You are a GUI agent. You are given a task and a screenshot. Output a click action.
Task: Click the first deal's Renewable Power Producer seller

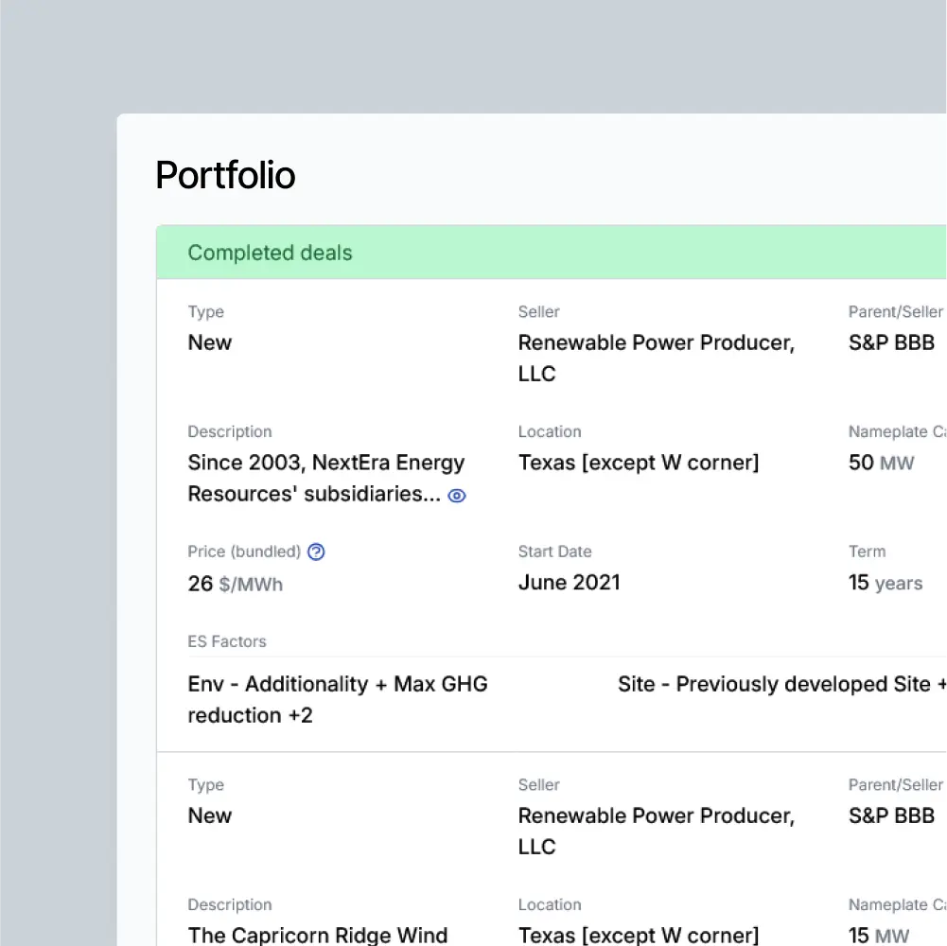point(656,358)
